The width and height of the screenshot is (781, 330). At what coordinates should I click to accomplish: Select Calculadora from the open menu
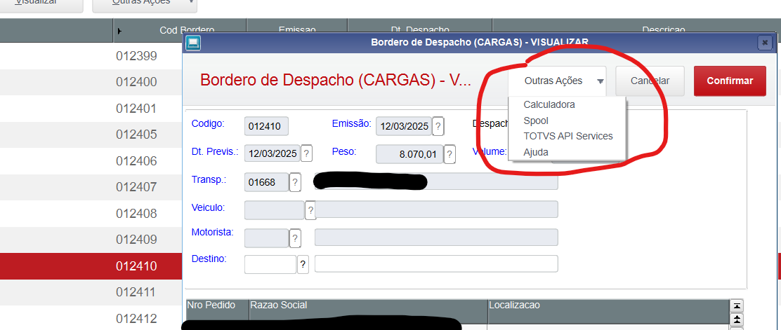pos(549,104)
